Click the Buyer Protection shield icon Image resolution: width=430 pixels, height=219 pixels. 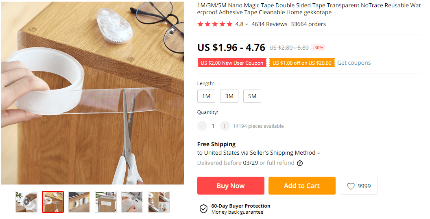coord(203,209)
